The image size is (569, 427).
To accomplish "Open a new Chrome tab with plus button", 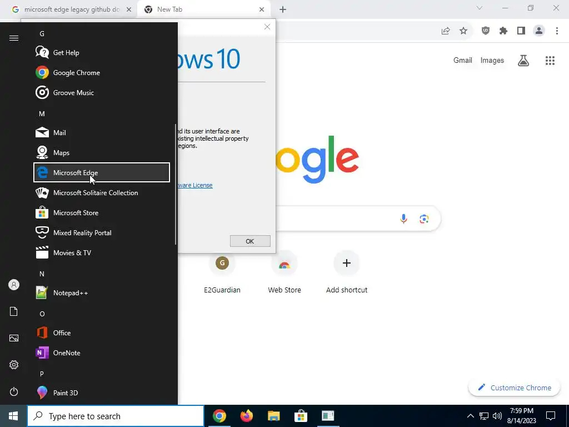I will pos(283,9).
